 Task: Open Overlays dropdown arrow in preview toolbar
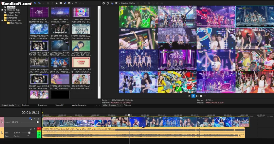pyautogui.click(x=141, y=3)
